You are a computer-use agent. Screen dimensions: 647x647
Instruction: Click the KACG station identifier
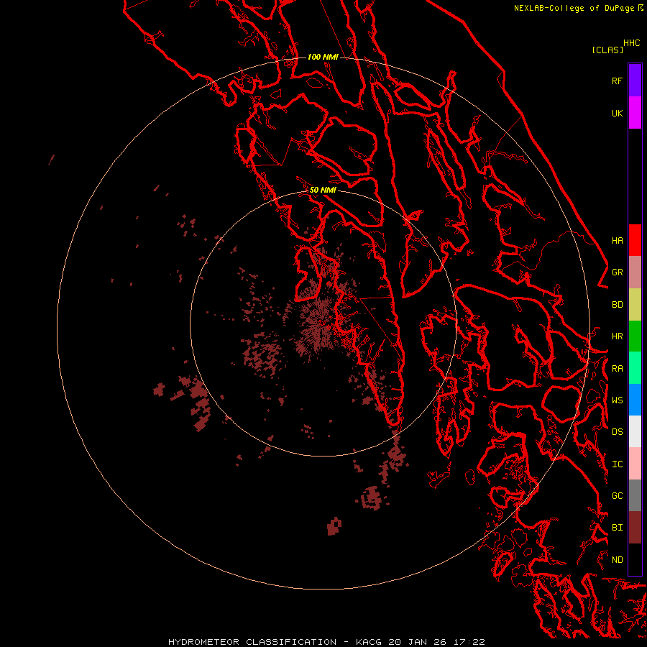(x=370, y=642)
